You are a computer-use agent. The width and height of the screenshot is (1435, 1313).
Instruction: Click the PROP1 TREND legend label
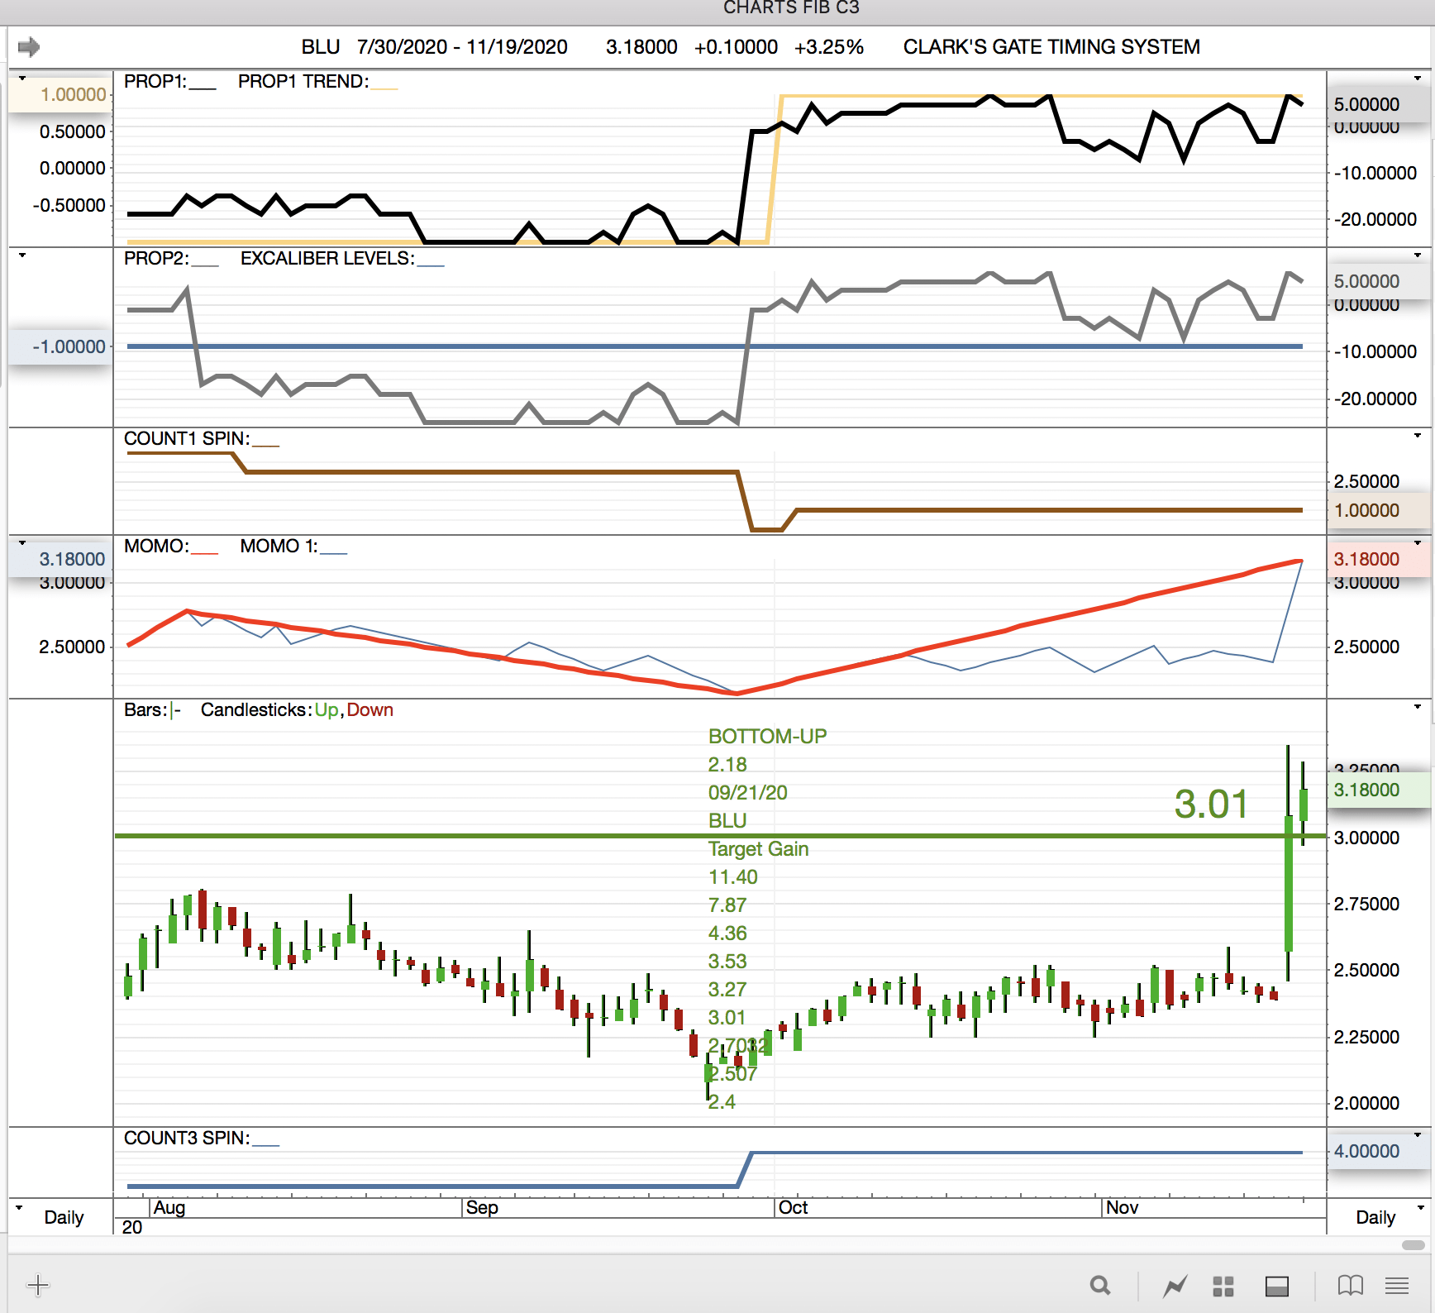(x=303, y=81)
